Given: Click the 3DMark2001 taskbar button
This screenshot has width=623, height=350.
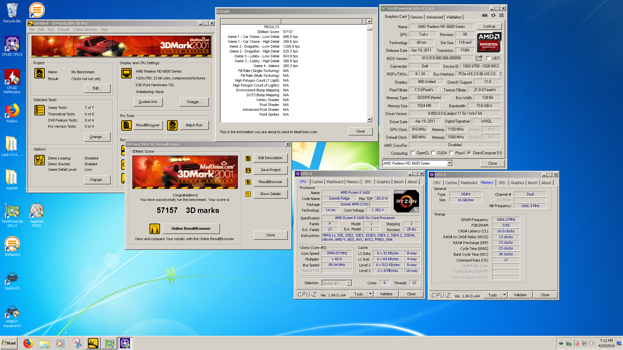Looking at the screenshot, I should tap(93, 343).
